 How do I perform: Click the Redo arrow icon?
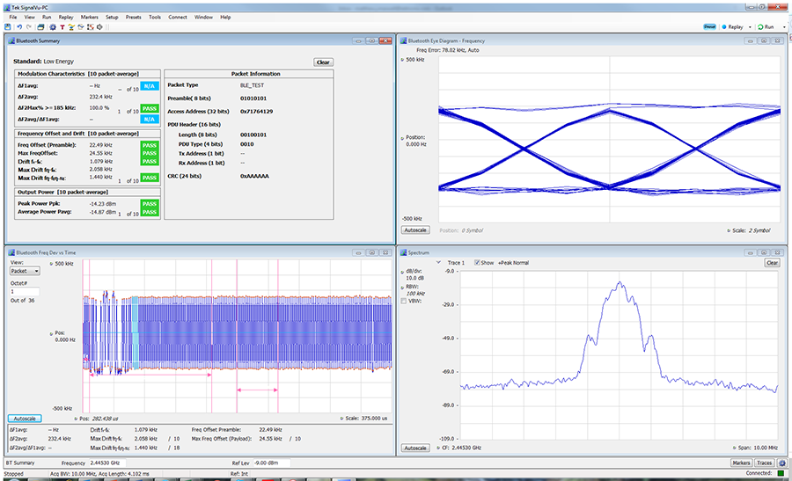point(27,27)
